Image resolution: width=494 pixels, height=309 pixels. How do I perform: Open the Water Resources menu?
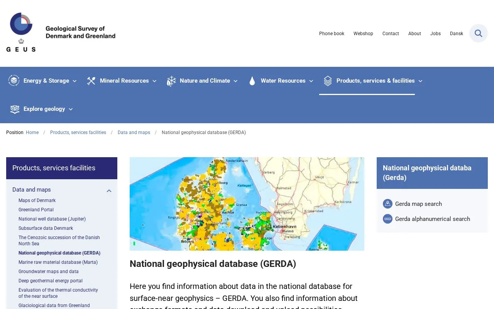(x=283, y=81)
